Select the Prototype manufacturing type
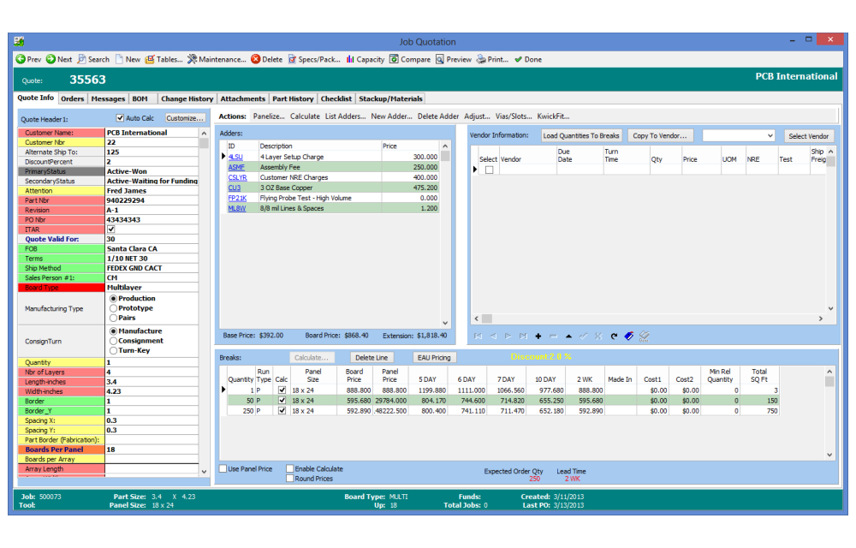The height and width of the screenshot is (548, 856). pos(114,308)
